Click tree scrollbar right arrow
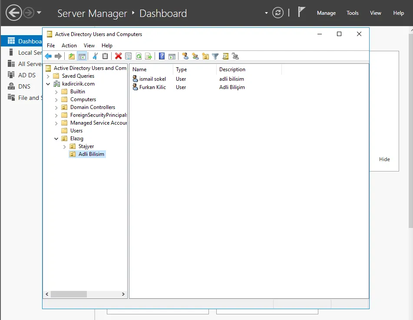The image size is (413, 320). pos(123,294)
